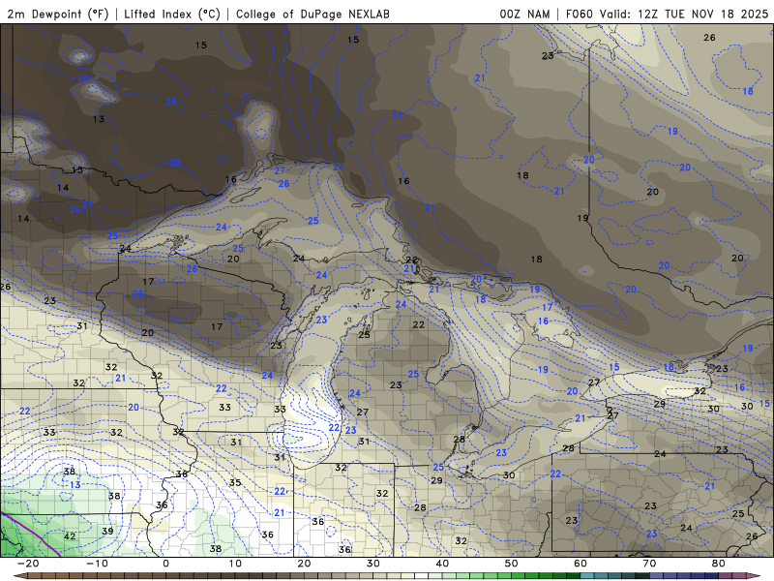Click the black "13" dewpoint value
Image resolution: width=774 pixels, height=581 pixels.
(x=99, y=118)
